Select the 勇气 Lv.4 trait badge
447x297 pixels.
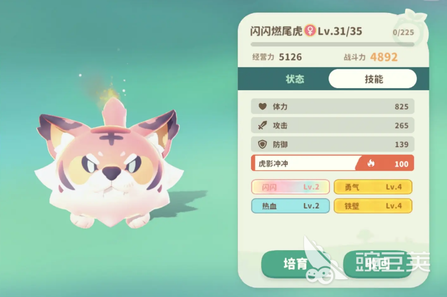tap(373, 187)
